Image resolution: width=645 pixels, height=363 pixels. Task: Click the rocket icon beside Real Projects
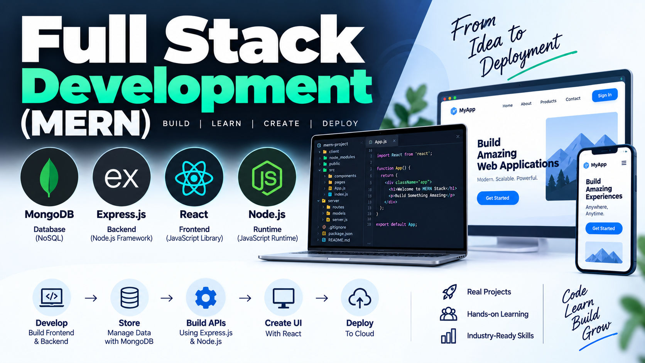[x=449, y=292]
